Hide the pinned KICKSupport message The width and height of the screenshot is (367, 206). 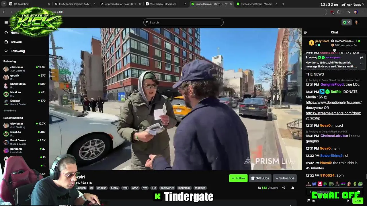click(x=361, y=58)
